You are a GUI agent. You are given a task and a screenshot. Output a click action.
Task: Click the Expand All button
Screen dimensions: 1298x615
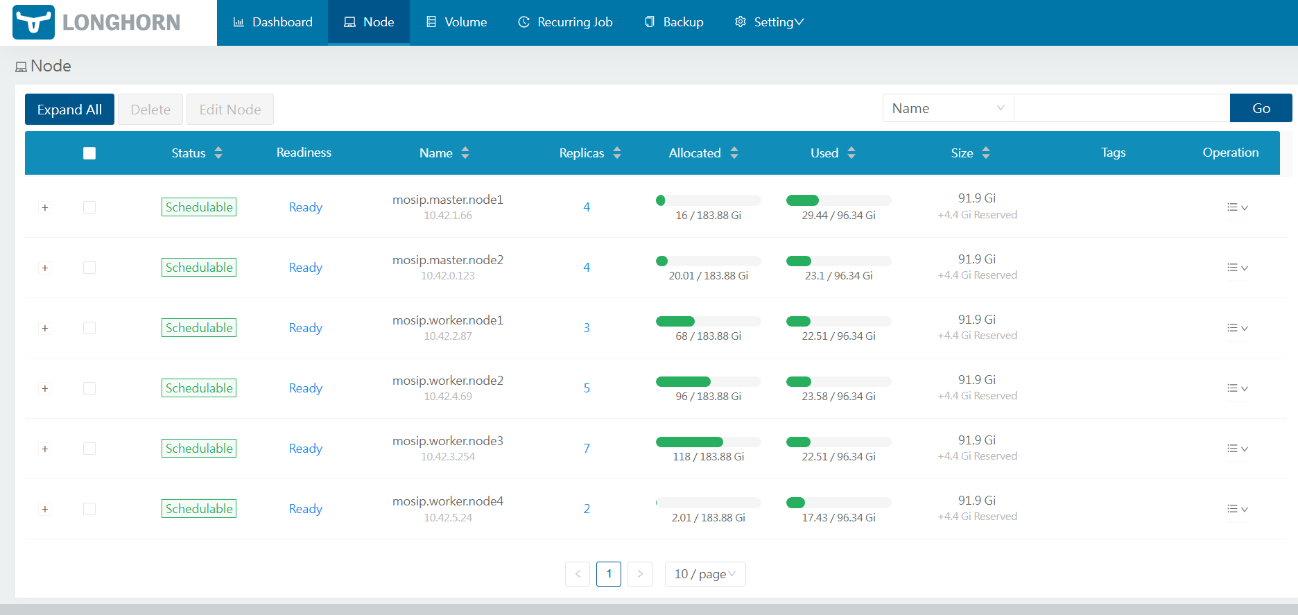pyautogui.click(x=69, y=110)
